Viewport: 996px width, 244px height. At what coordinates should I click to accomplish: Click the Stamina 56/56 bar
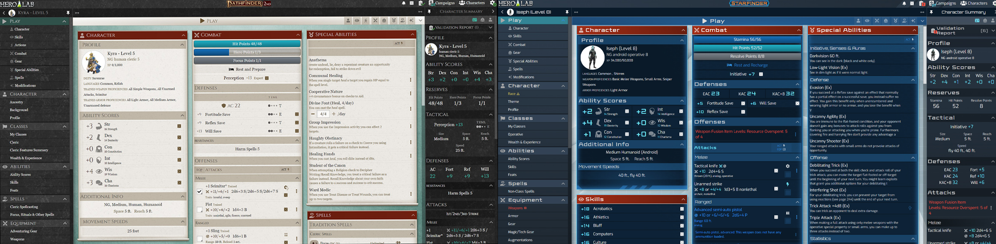pos(747,39)
